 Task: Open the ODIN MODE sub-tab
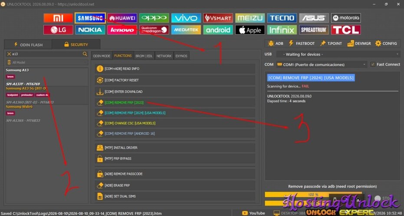(x=102, y=56)
